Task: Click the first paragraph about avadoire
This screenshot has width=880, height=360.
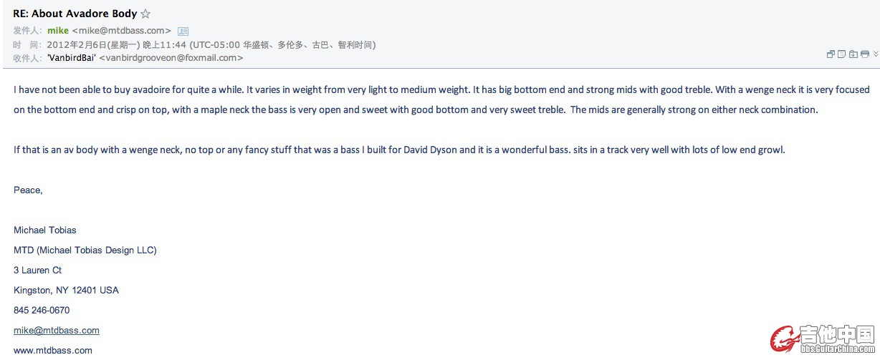Action: (x=441, y=99)
